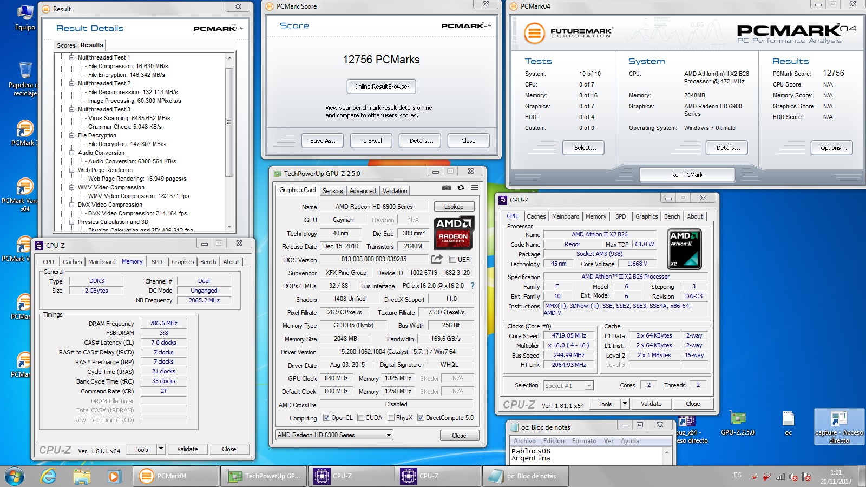This screenshot has width=866, height=487.
Task: Switch to PCMark04 taskbar button
Action: [176, 476]
